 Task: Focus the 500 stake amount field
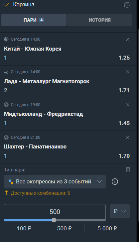point(55,212)
